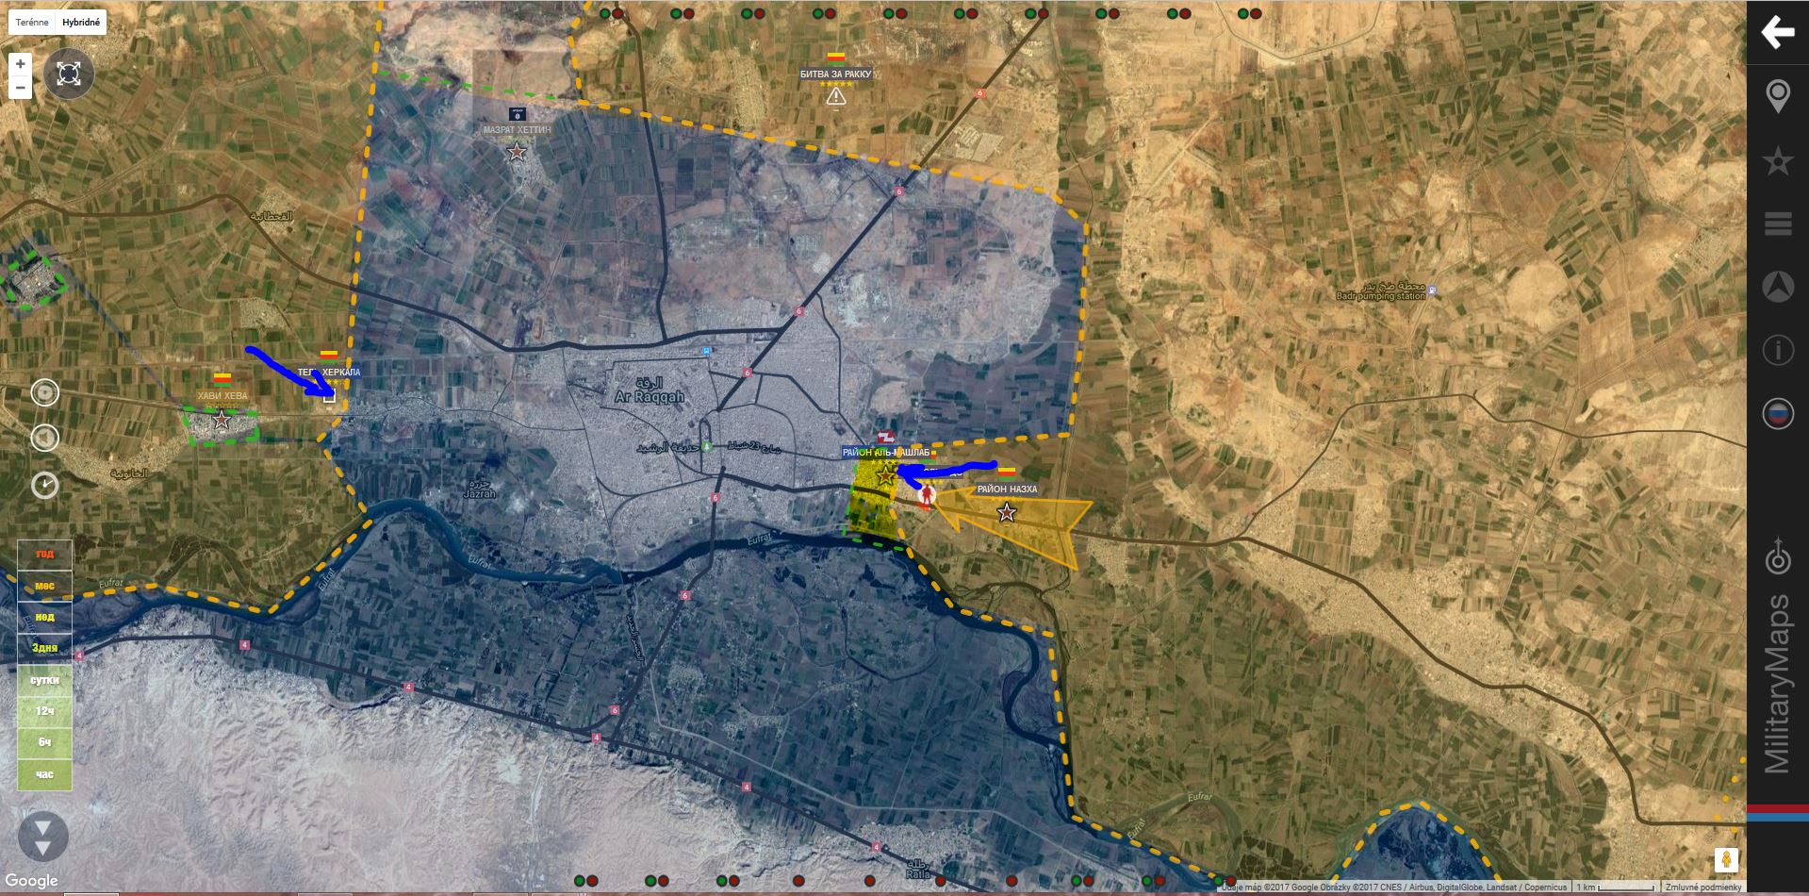1809x896 pixels.
Task: Select the 'год' time range swatch
Action: coord(44,555)
